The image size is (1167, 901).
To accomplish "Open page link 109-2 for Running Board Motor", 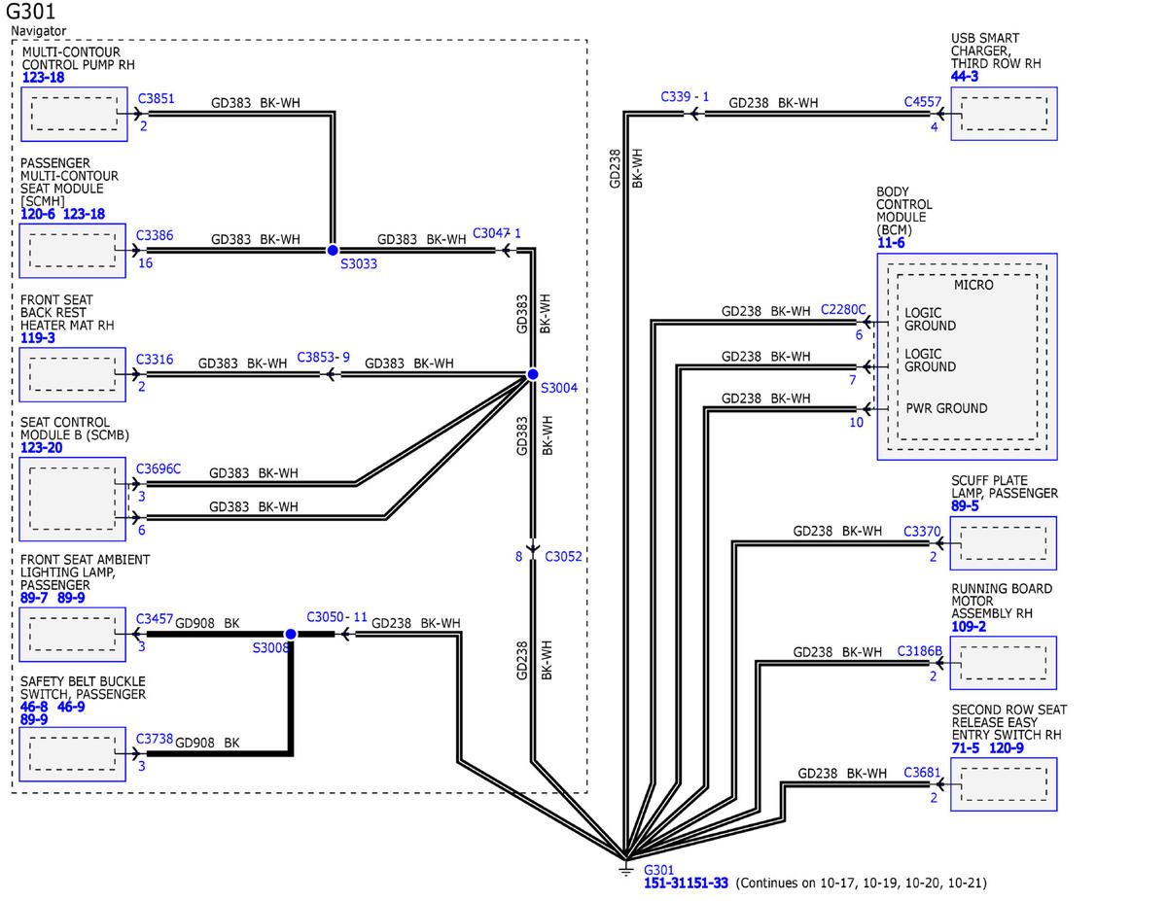I will click(969, 627).
